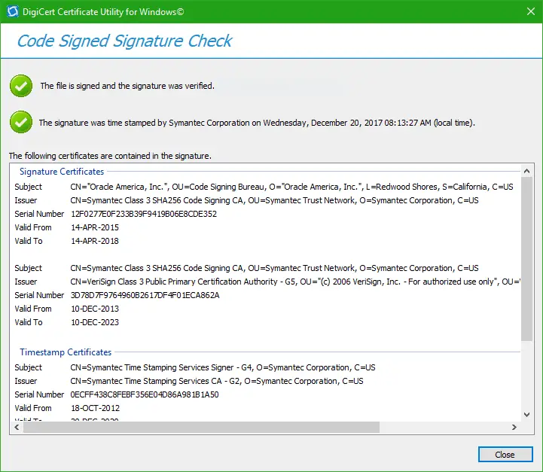Click the DigiCert app icon in title bar
The width and height of the screenshot is (543, 472).
[11, 11]
